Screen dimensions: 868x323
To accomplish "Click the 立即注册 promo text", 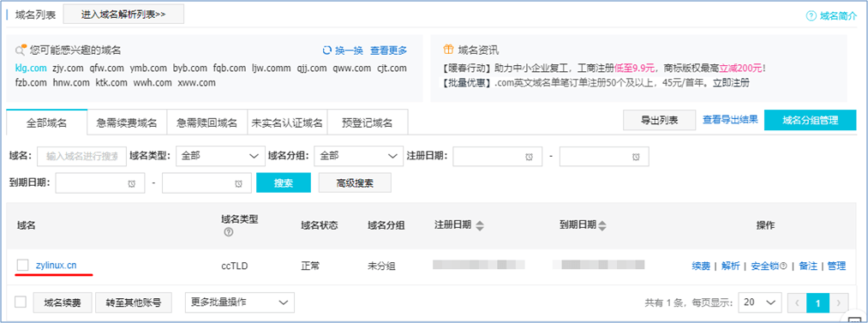I will [x=732, y=83].
